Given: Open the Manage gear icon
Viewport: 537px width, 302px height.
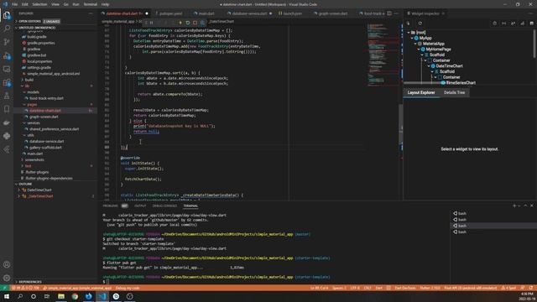Looking at the screenshot, I should pos(7,278).
